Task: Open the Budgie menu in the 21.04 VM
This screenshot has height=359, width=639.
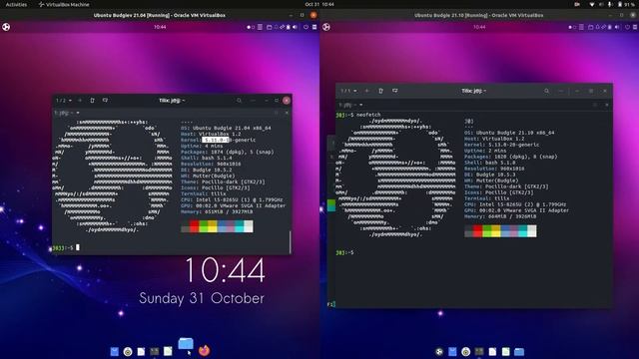Action: (x=6, y=27)
